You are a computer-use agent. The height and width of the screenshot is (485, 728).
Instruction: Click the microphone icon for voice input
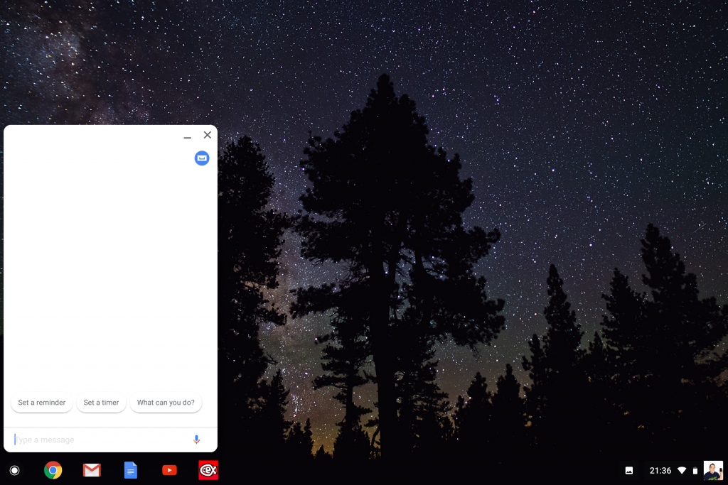pyautogui.click(x=196, y=440)
